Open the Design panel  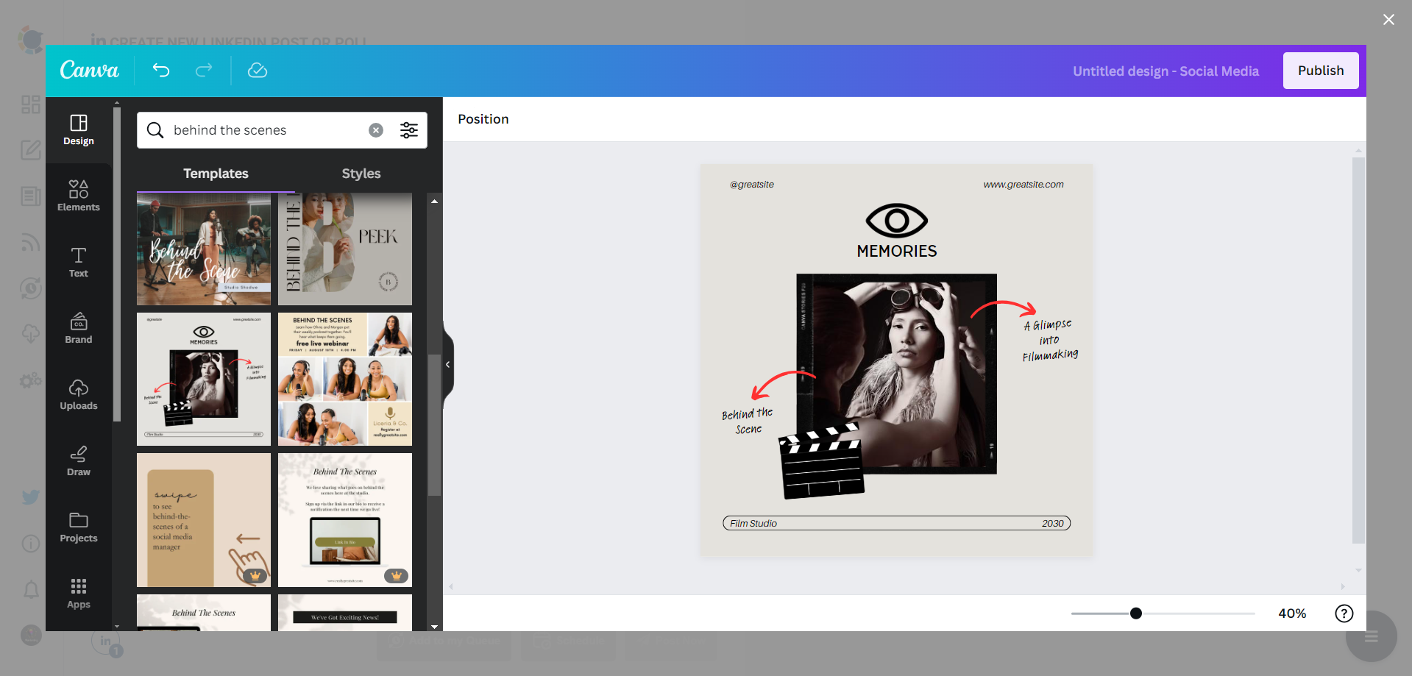[78, 130]
